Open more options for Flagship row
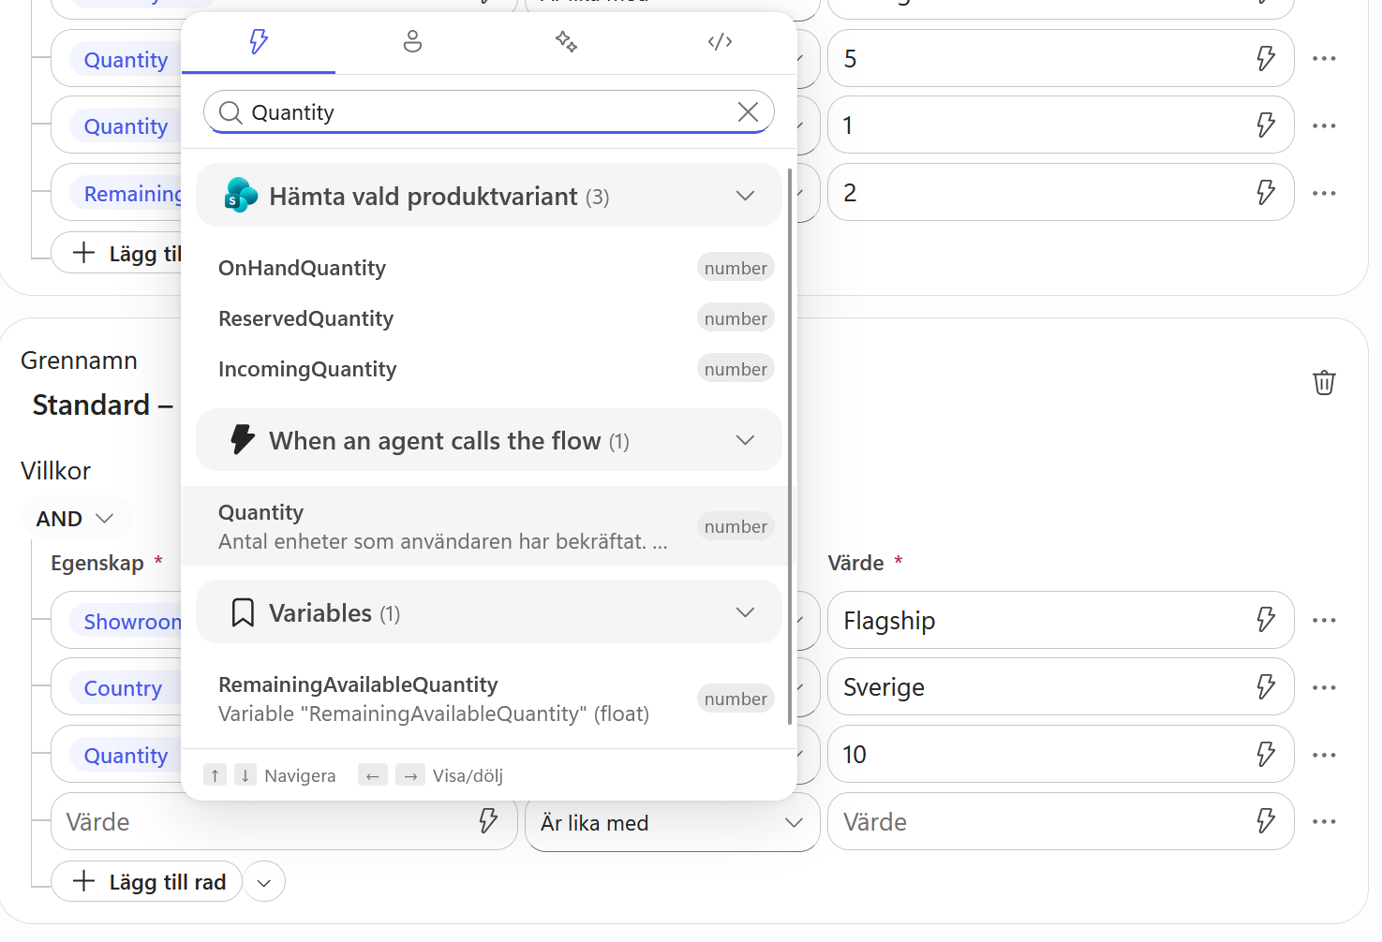This screenshot has width=1382, height=942. 1324,619
